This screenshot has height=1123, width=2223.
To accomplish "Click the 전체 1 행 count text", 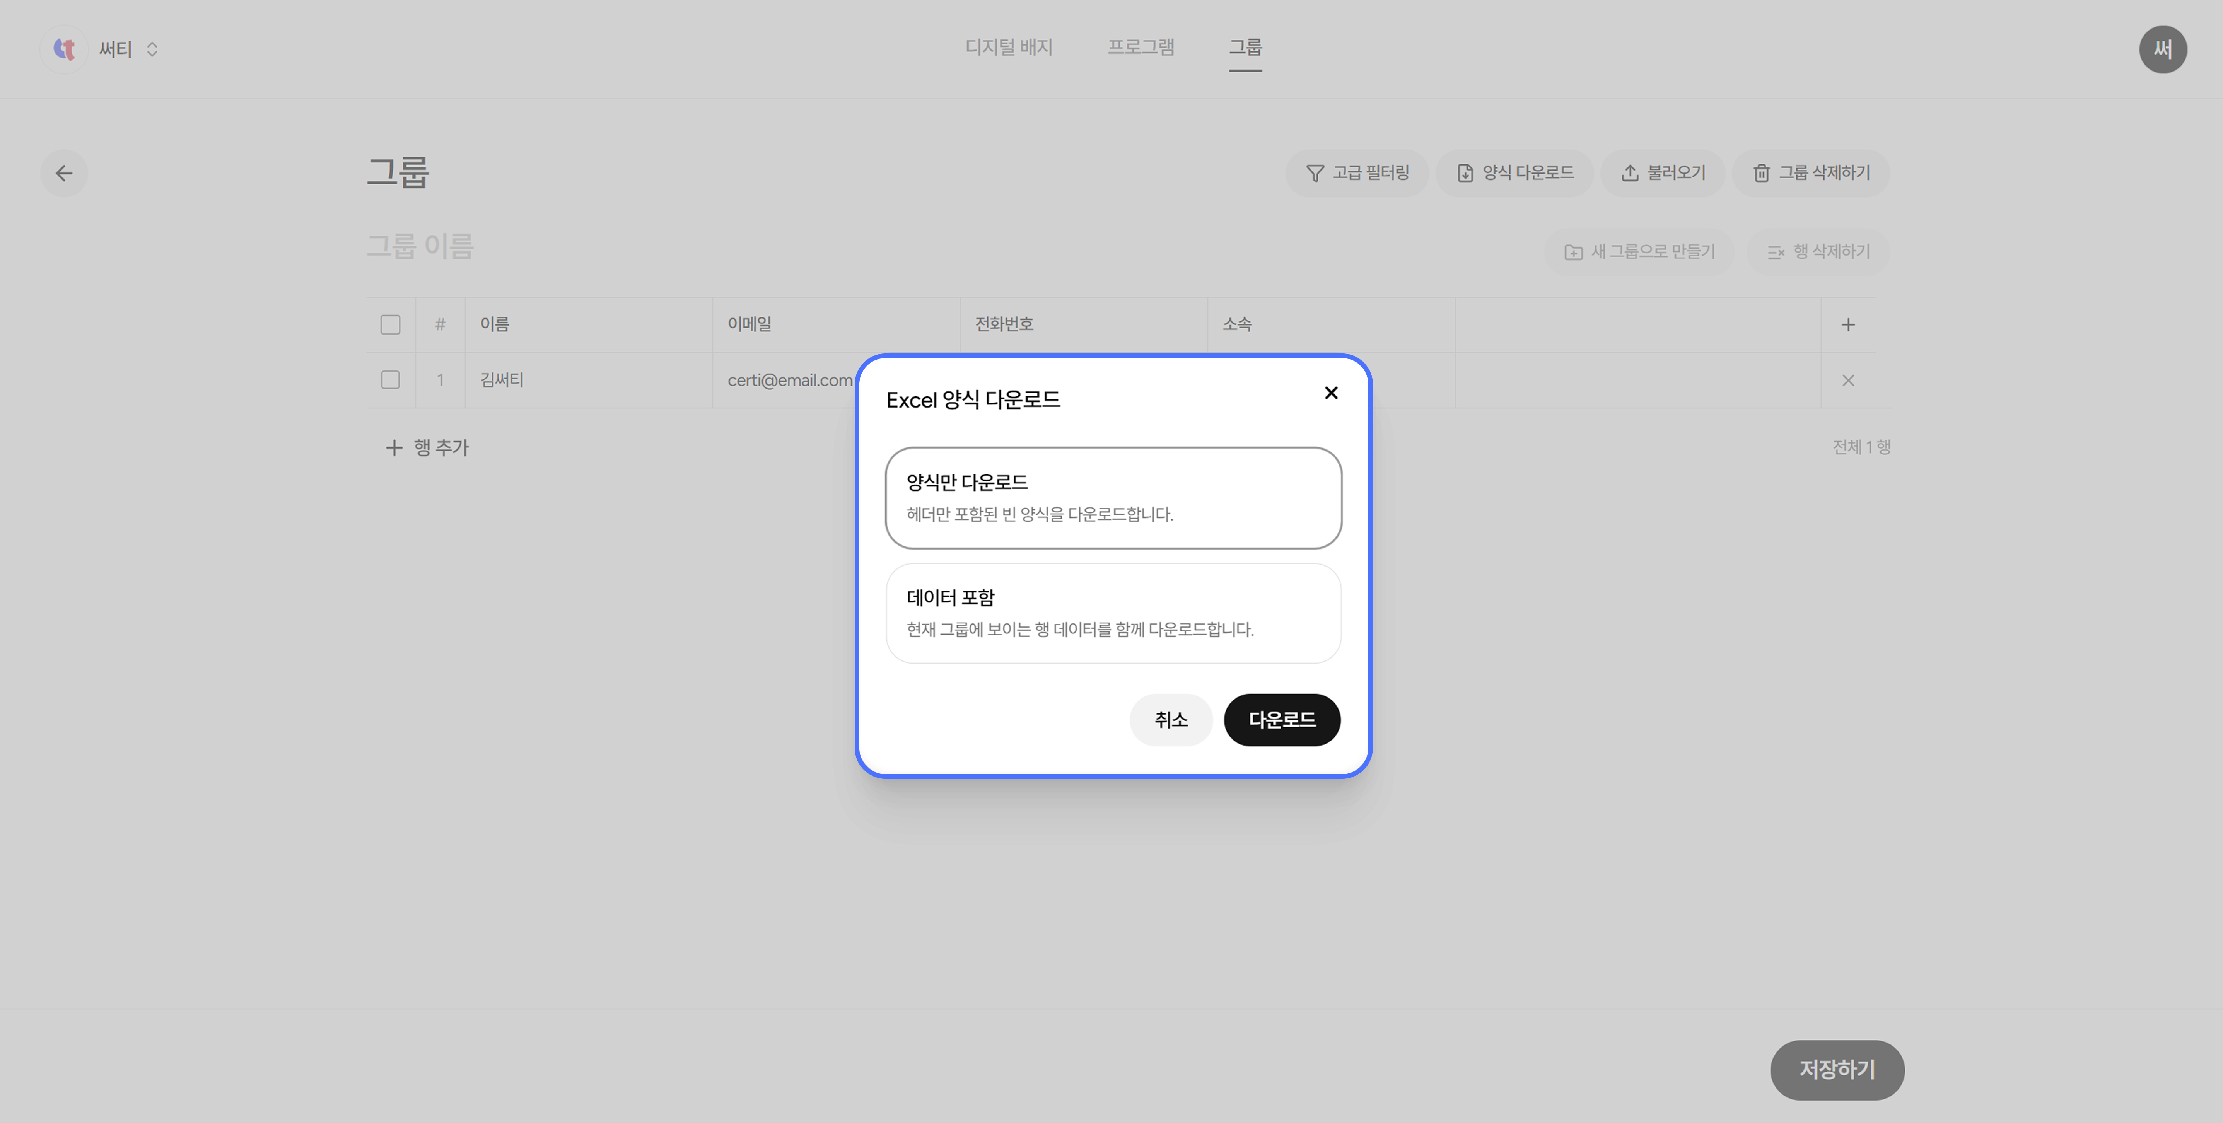I will tap(1861, 447).
